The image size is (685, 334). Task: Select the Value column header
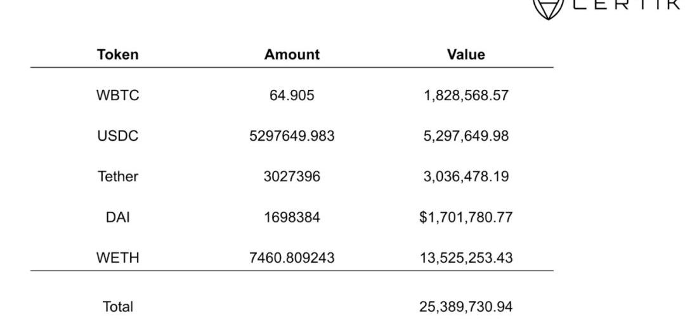click(466, 55)
